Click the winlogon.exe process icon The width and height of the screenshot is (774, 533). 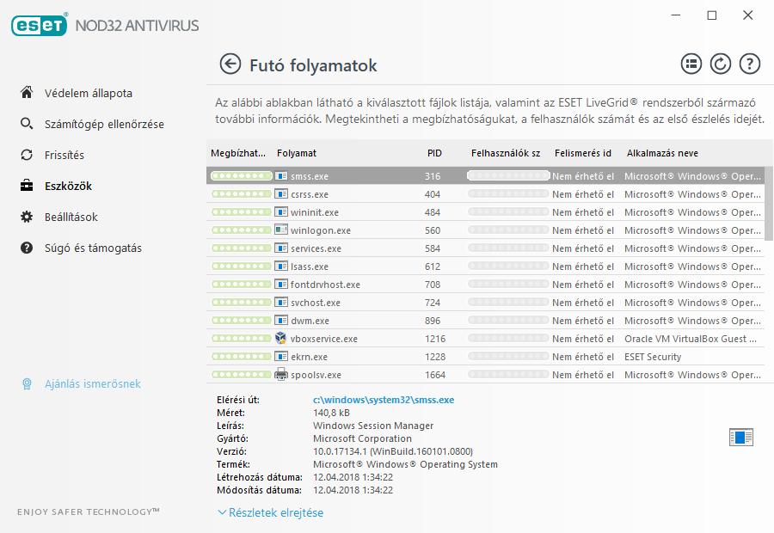tap(281, 230)
